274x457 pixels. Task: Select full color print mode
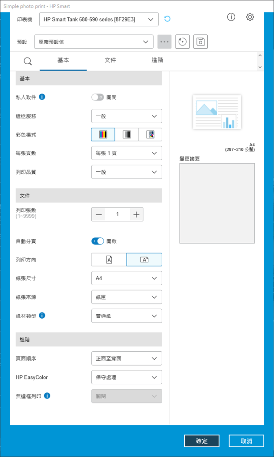[x=103, y=134]
